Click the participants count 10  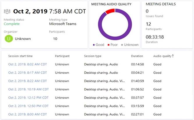coord(55,39)
